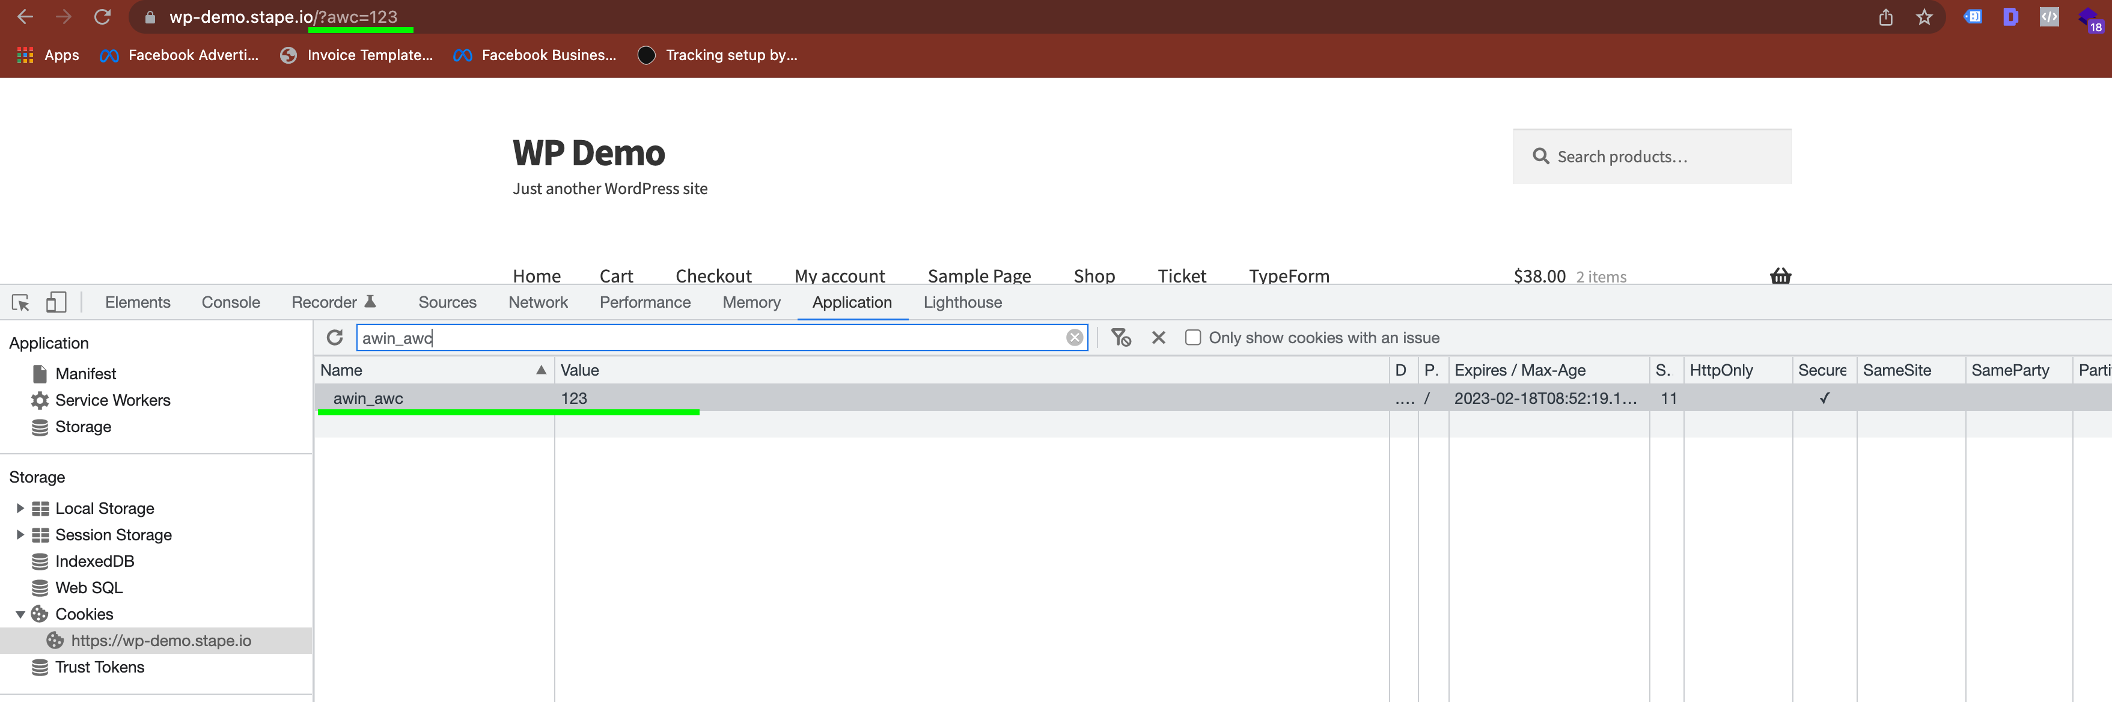Enable the Secure cookie column checkbox
The width and height of the screenshot is (2112, 702).
coord(1822,397)
